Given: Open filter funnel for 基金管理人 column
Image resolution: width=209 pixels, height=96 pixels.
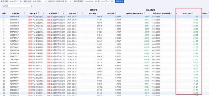Looking at the screenshot, I should pos(64,13).
